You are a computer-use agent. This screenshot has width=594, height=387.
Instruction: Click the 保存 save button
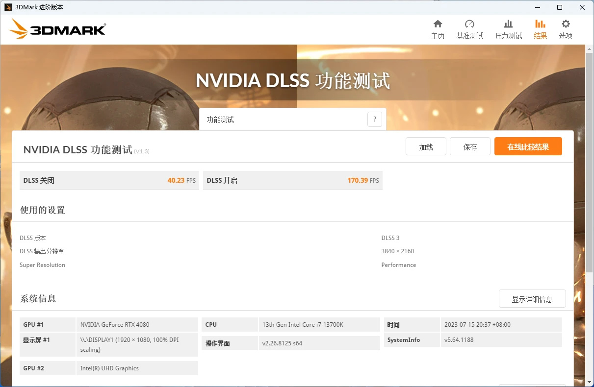point(470,146)
